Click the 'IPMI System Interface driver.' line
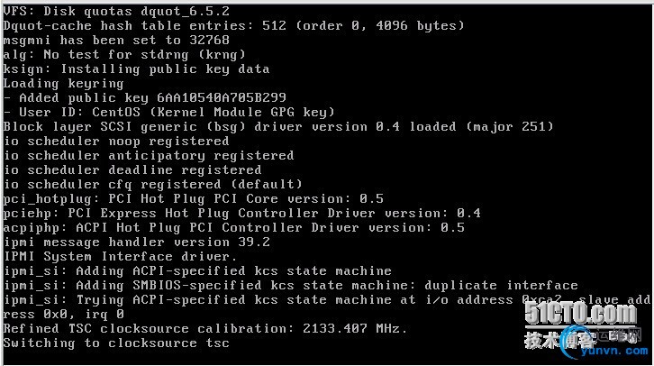 [x=120, y=257]
